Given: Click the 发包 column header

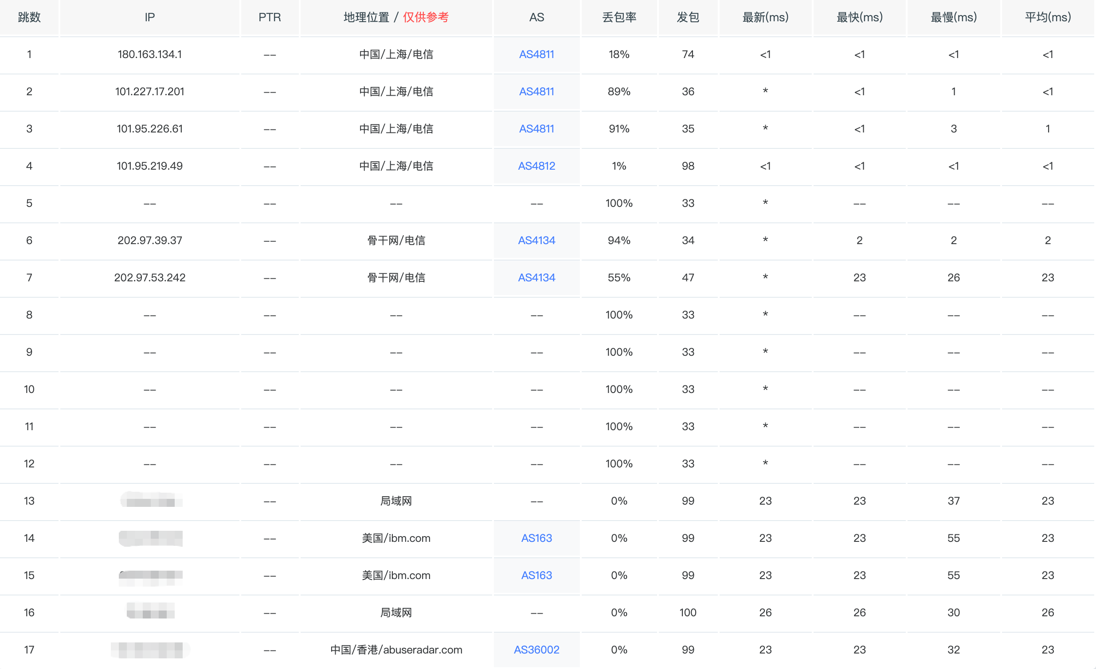Looking at the screenshot, I should click(x=689, y=17).
